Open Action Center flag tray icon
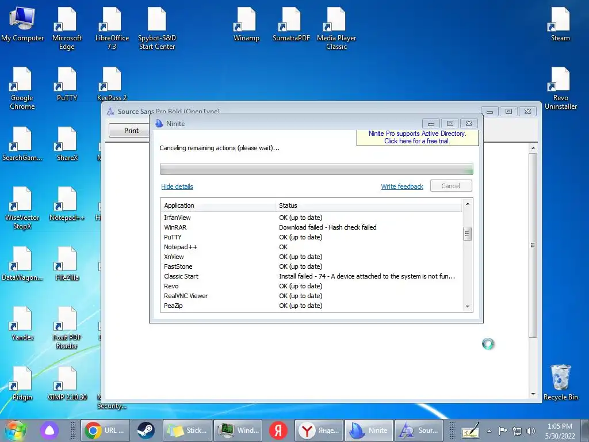The height and width of the screenshot is (442, 589). (x=503, y=430)
